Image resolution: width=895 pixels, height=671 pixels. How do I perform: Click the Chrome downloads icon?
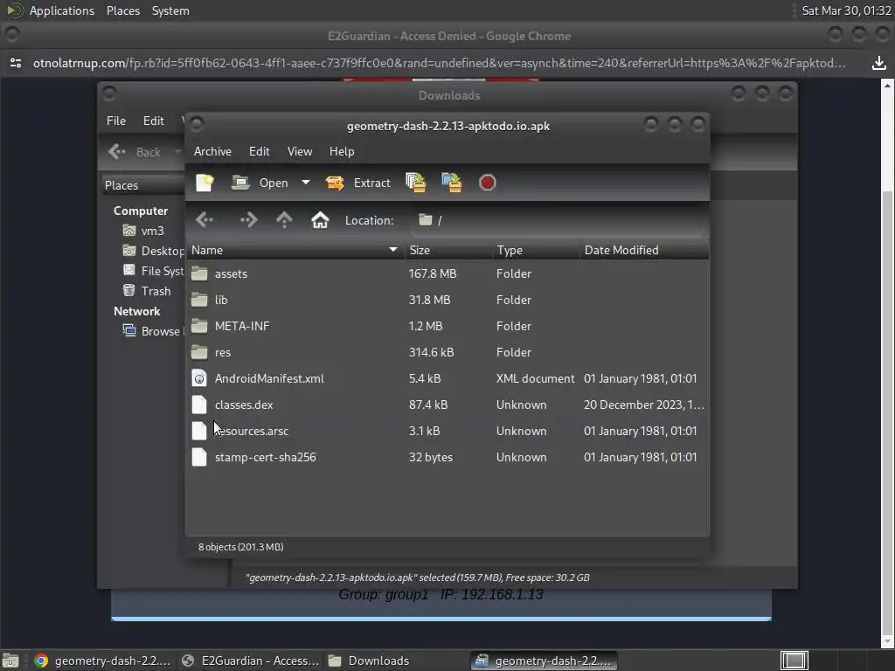(x=879, y=63)
